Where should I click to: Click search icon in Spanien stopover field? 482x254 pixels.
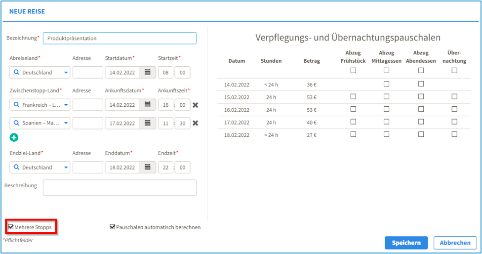click(17, 123)
